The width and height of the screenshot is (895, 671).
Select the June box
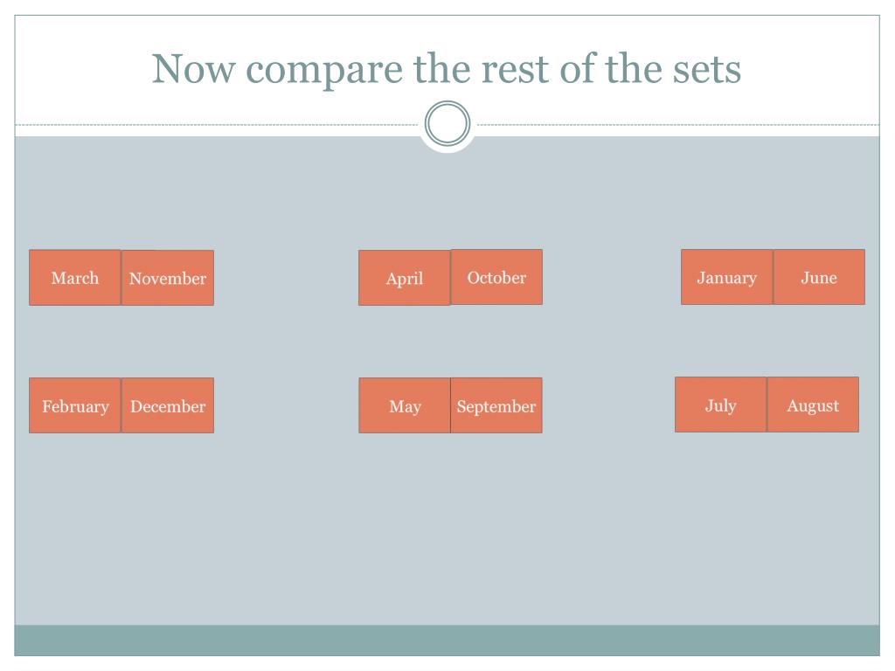point(819,277)
